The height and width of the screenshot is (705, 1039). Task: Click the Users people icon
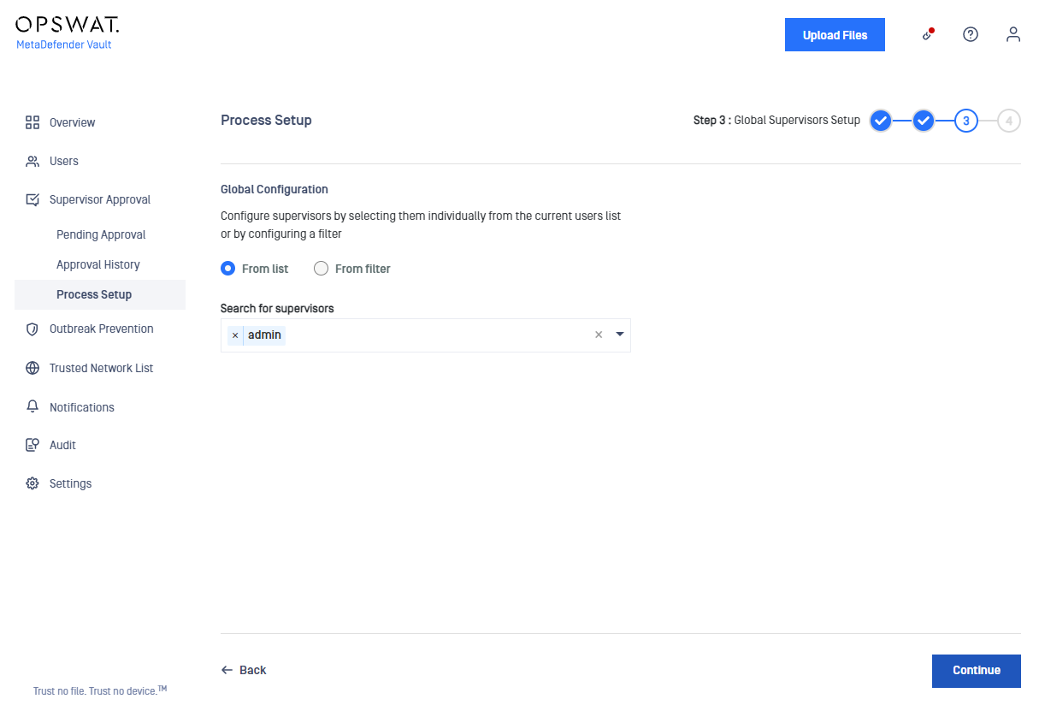coord(32,161)
